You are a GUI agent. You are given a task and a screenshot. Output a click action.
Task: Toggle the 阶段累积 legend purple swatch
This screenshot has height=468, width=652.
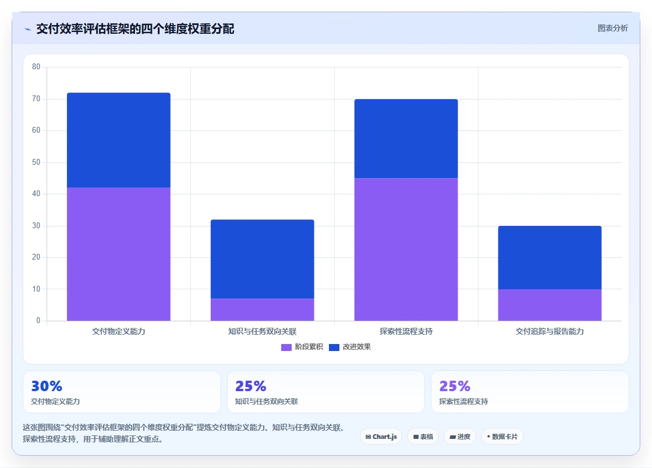286,347
